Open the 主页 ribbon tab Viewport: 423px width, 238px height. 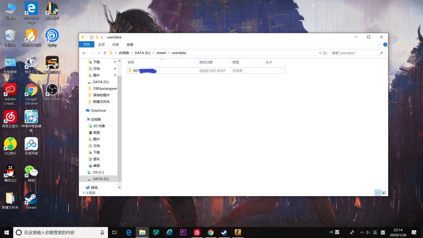101,44
